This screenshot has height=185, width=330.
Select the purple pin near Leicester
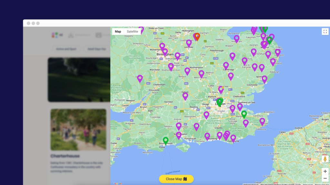[x=189, y=43]
